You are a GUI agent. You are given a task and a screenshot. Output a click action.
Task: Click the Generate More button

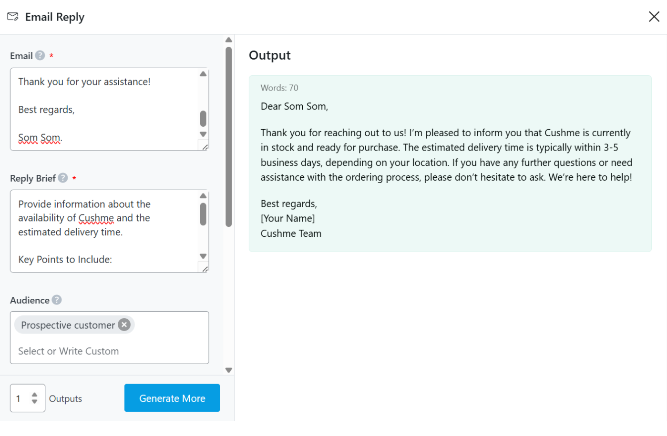(x=172, y=398)
